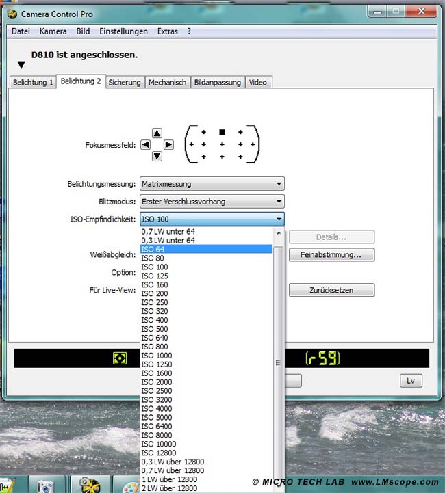The image size is (445, 493).
Task: Select the top-center focus point square
Action: point(222,132)
